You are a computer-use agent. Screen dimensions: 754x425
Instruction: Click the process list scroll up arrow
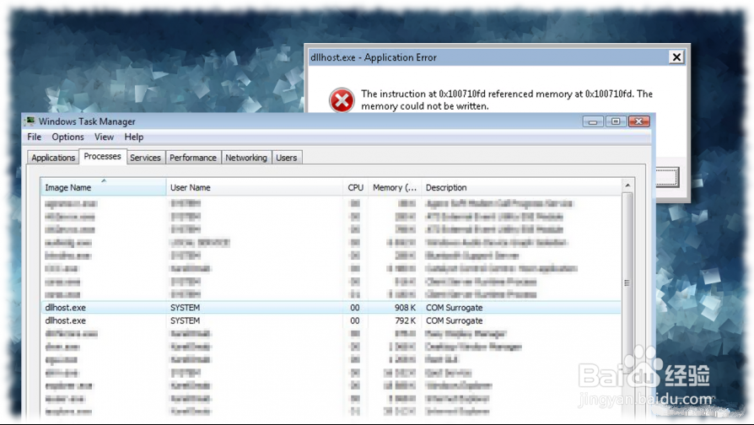click(627, 186)
